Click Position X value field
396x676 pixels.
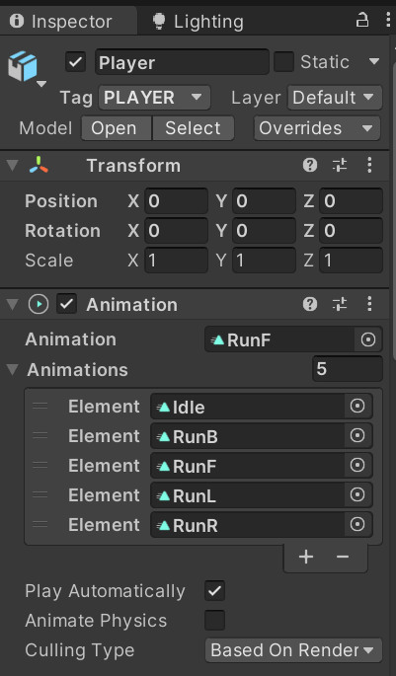click(176, 201)
